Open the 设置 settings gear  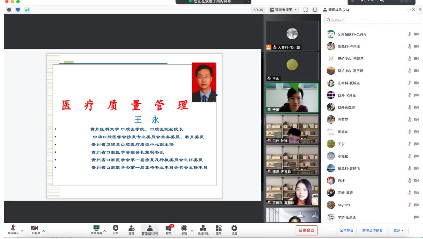tap(234, 228)
